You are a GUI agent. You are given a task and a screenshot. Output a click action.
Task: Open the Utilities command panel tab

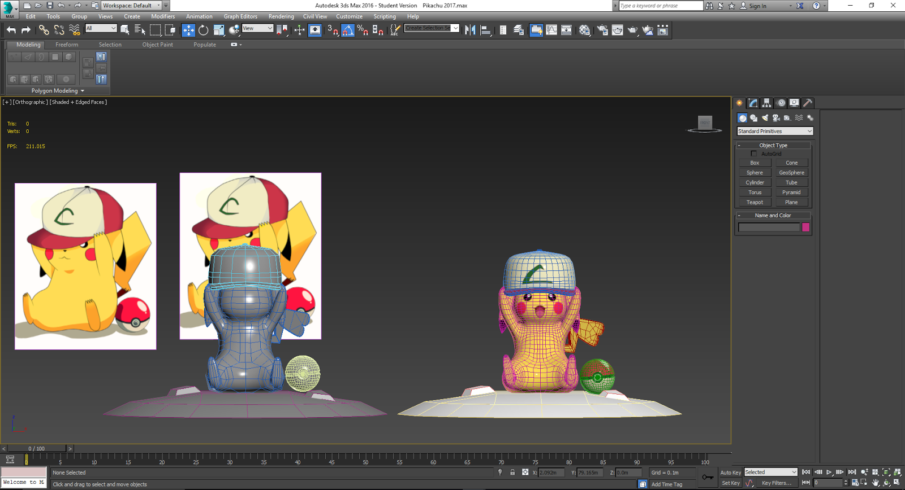[808, 103]
